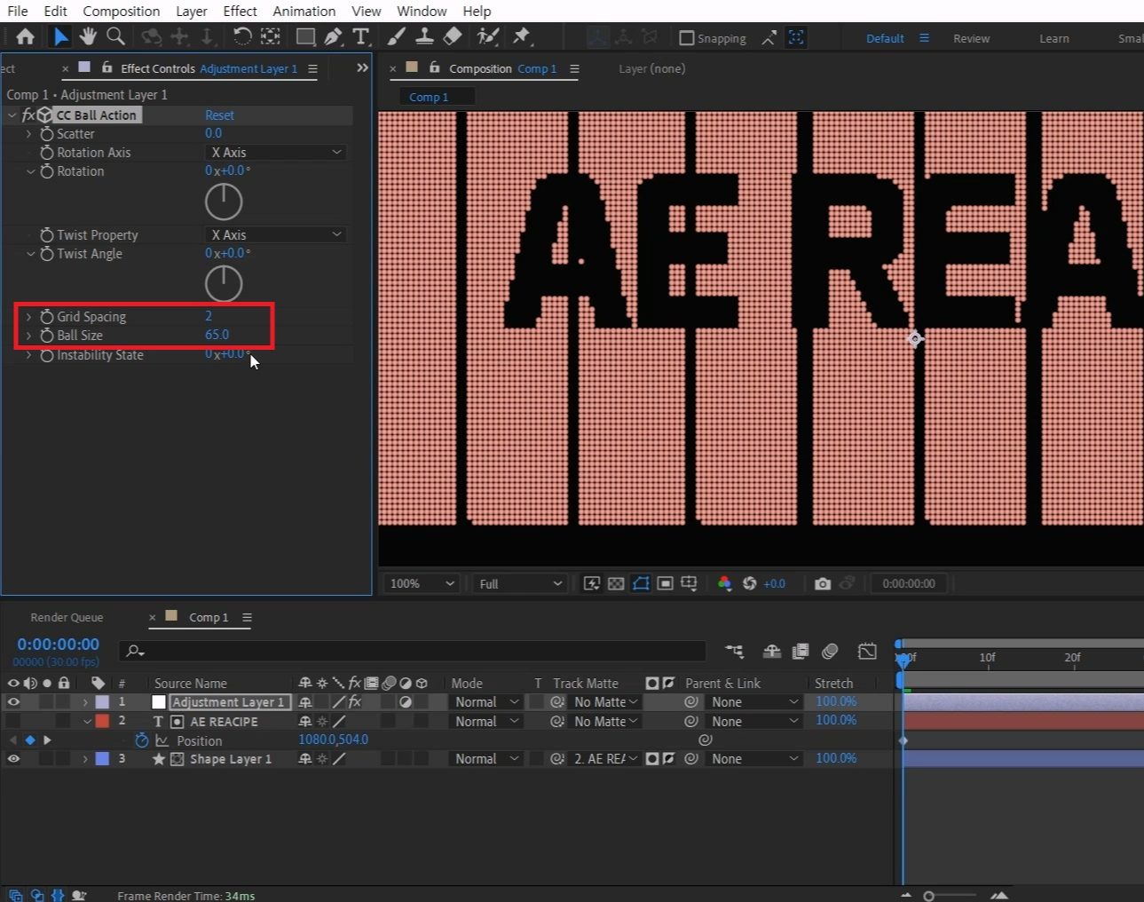
Task: Select the Brush tool
Action: [x=397, y=36]
